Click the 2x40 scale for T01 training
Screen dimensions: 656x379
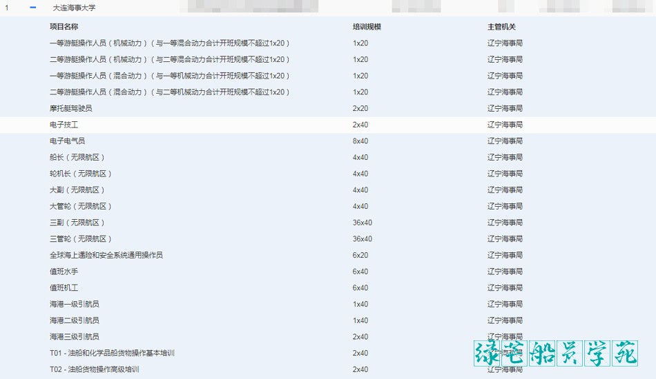[x=360, y=353]
